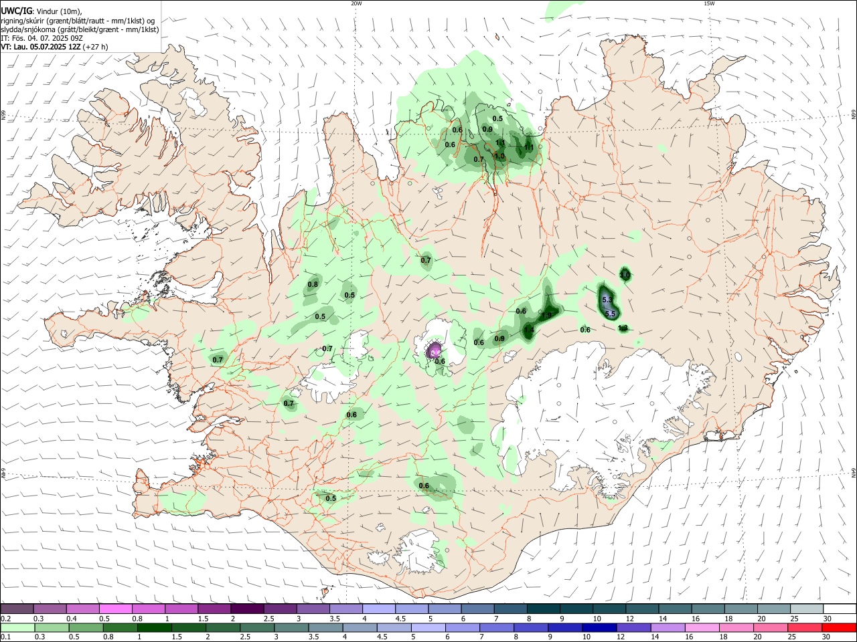Click the UWC/IG title in the header box
This screenshot has height=642, width=857.
tap(16, 11)
